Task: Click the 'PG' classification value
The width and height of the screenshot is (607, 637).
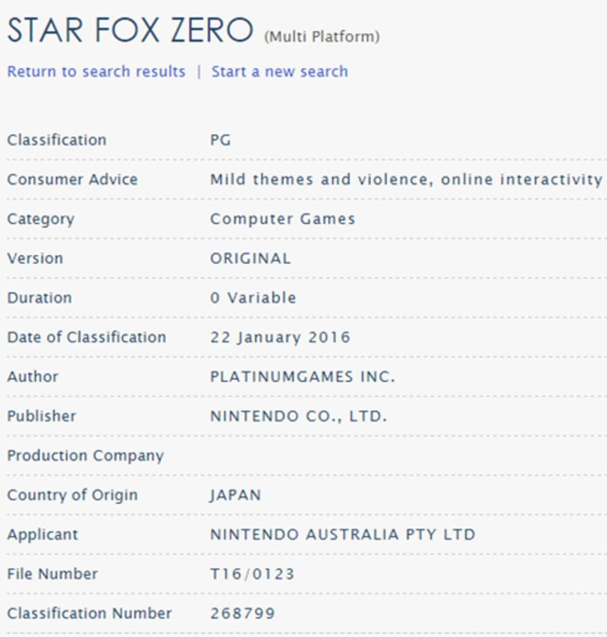Action: [220, 140]
